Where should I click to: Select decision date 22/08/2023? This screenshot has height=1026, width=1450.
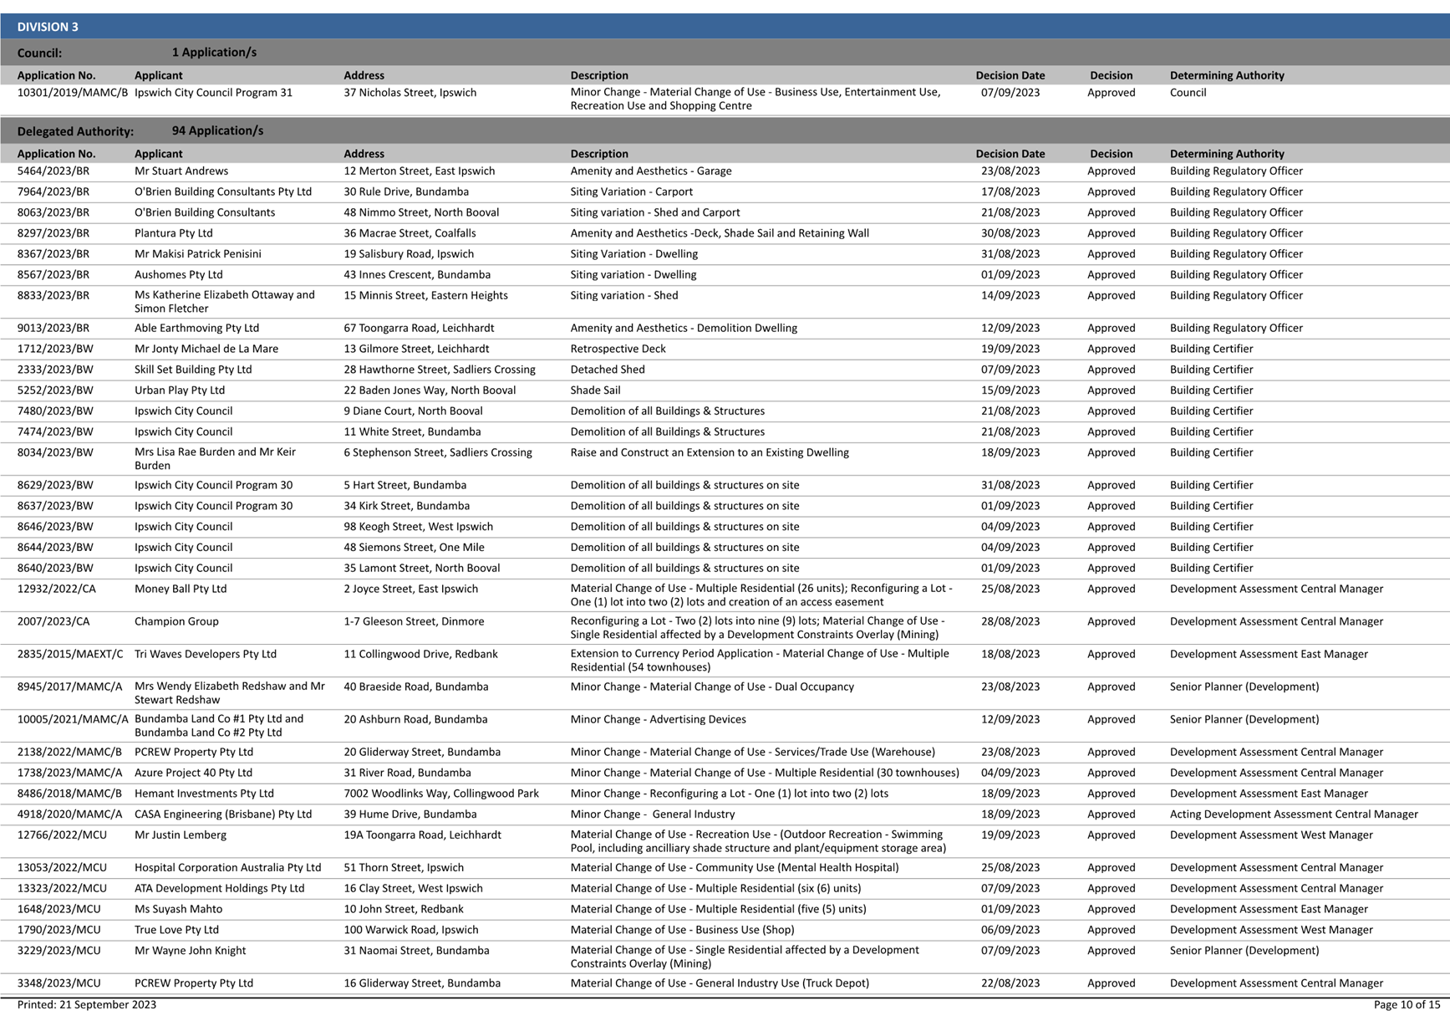[1010, 984]
